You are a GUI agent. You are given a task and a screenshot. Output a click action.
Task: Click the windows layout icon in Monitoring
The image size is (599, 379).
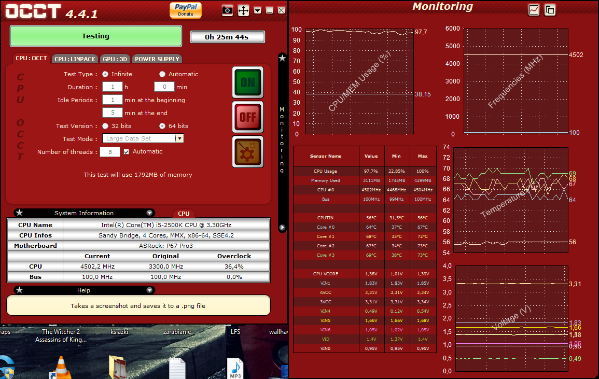(550, 10)
